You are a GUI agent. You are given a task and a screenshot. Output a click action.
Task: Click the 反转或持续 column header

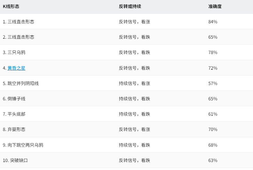click(130, 7)
